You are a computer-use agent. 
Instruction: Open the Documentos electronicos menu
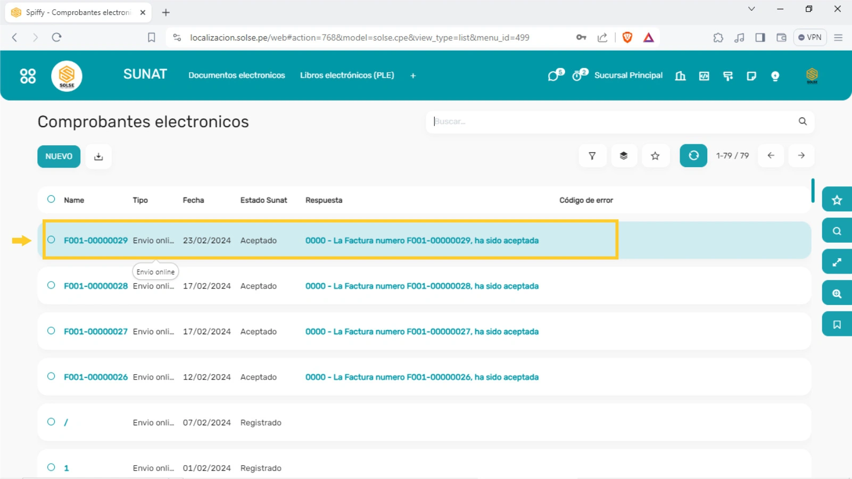[236, 76]
